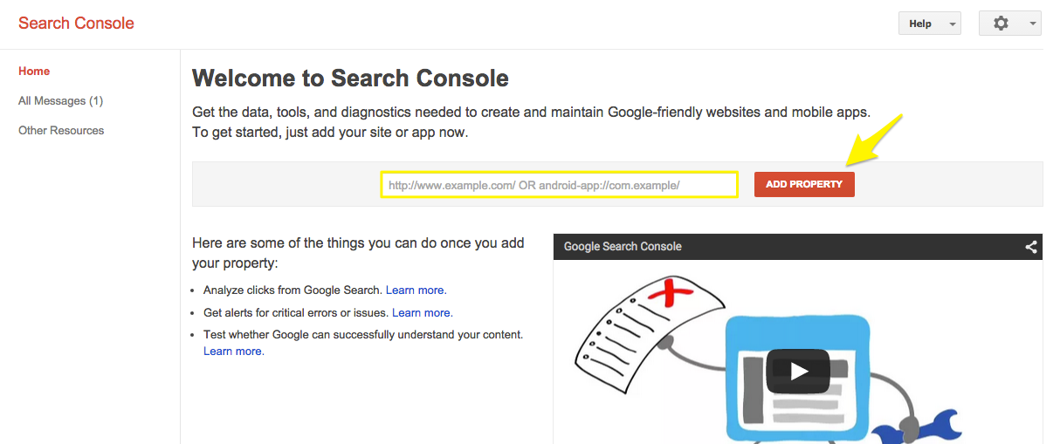Click the Welcome to Search Console heading
The height and width of the screenshot is (444, 1060).
coord(350,79)
